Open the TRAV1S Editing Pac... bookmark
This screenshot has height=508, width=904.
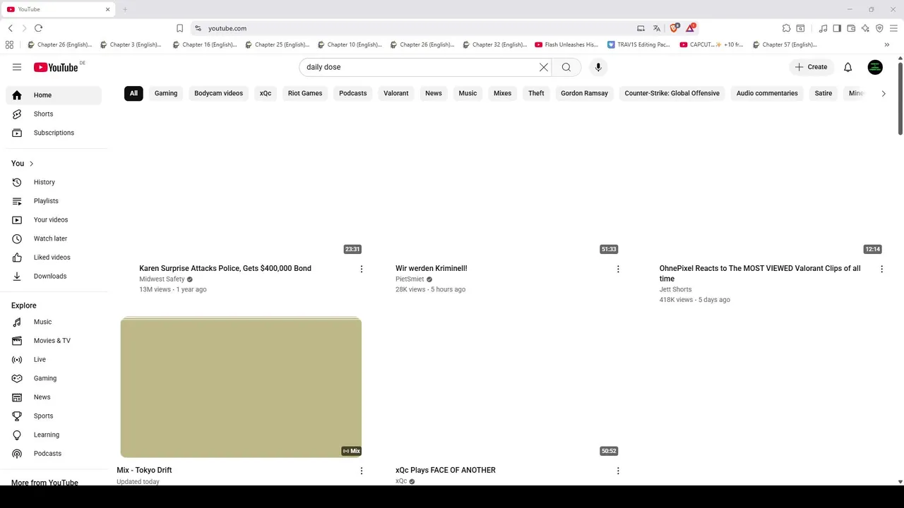(x=638, y=44)
